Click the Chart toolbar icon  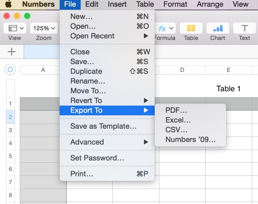[218, 29]
